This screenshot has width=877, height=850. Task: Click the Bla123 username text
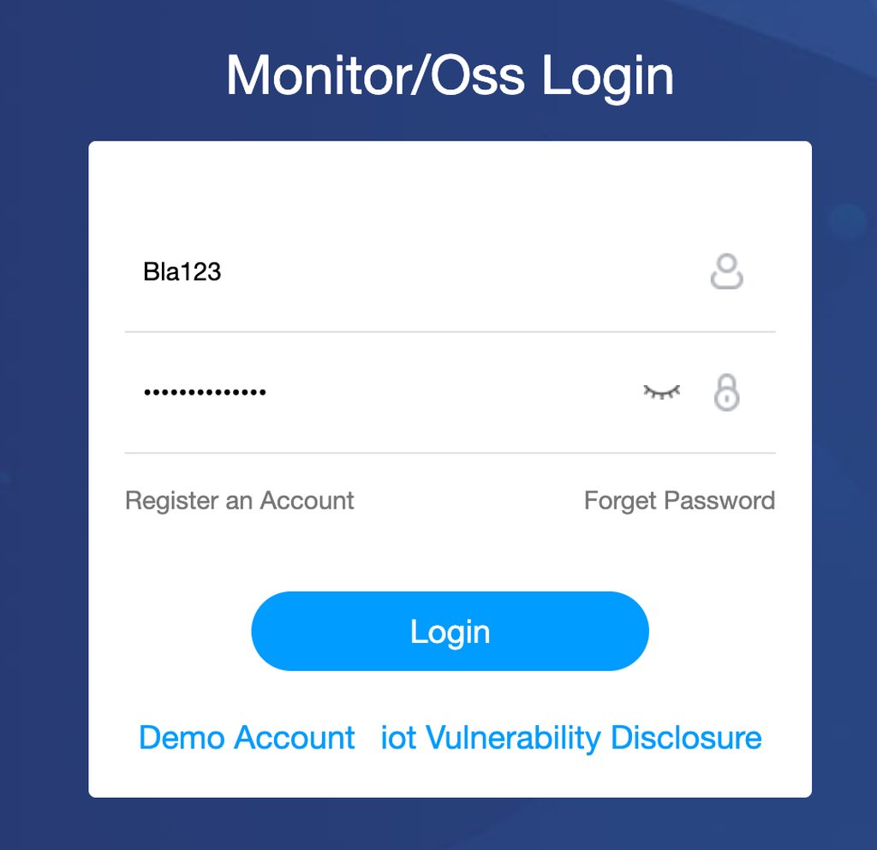pyautogui.click(x=182, y=272)
